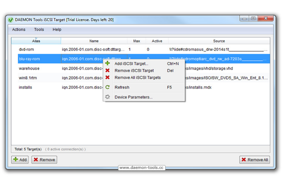The image size is (284, 189).
Task: Sort list by Active column header
Action: click(157, 41)
